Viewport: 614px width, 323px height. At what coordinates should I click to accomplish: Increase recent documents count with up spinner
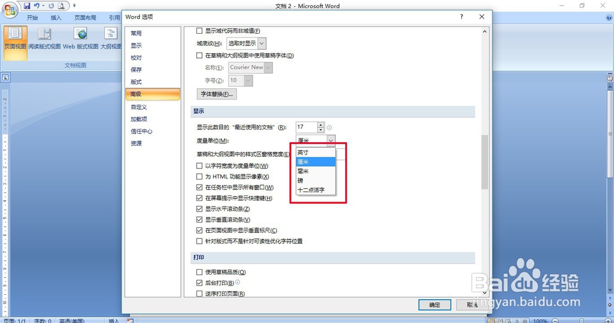click(321, 125)
